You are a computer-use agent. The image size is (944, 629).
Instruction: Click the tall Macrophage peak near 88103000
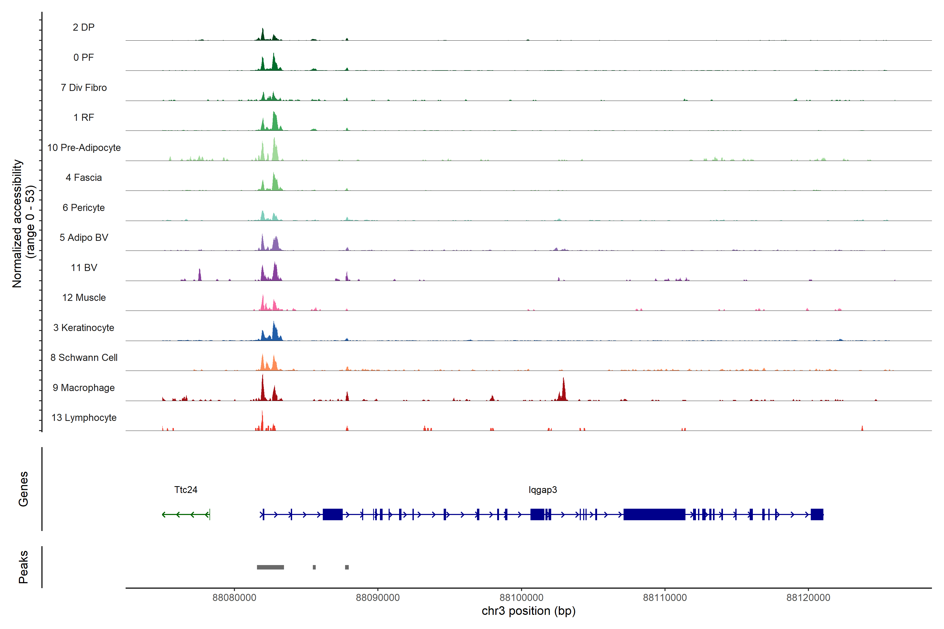(x=564, y=391)
